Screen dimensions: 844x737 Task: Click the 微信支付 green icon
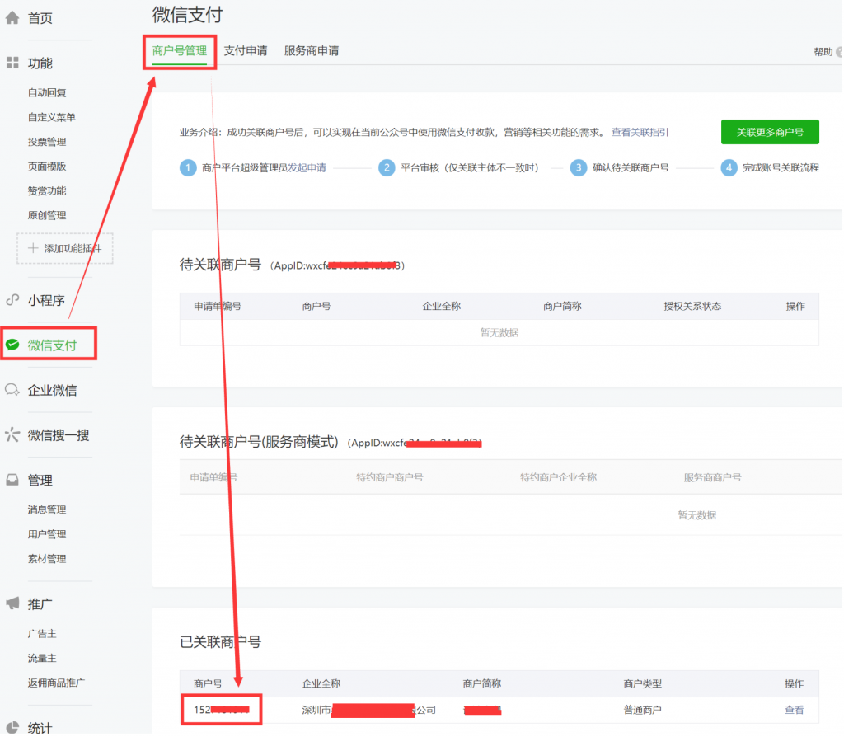pos(12,345)
